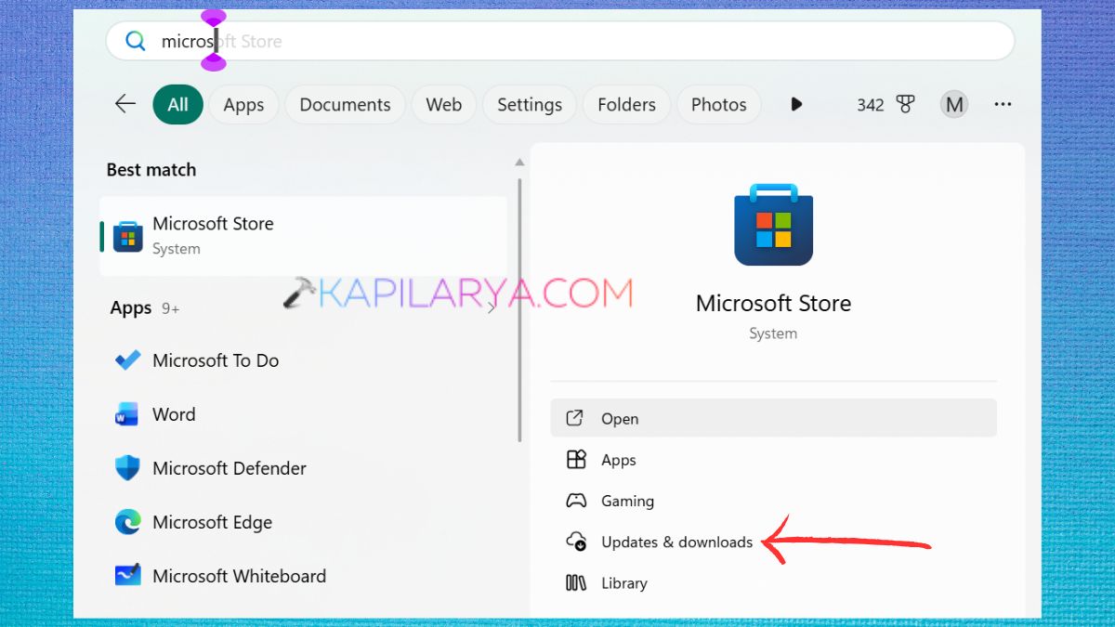Open the Microsoft Store best match result
This screenshot has width=1115, height=627.
tap(303, 236)
